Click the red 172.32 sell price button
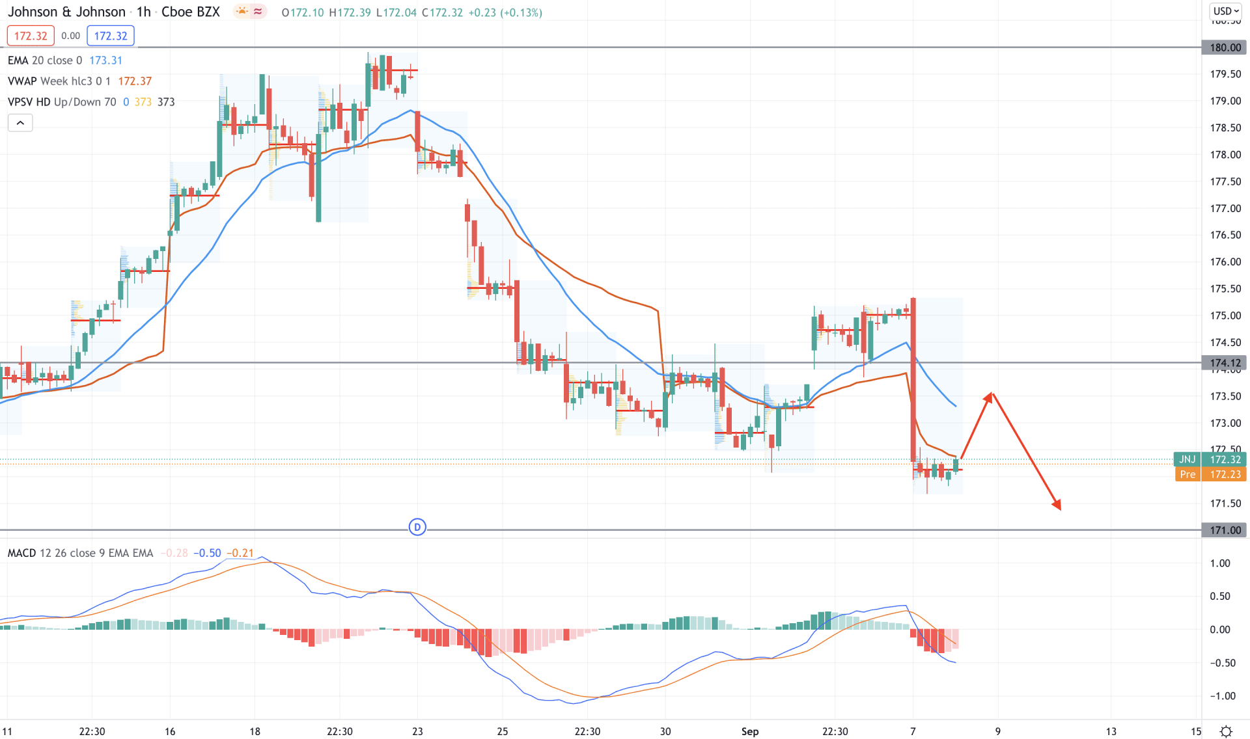 pos(31,36)
